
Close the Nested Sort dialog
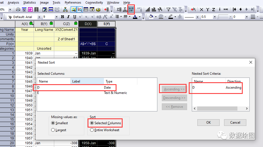(x=251, y=62)
